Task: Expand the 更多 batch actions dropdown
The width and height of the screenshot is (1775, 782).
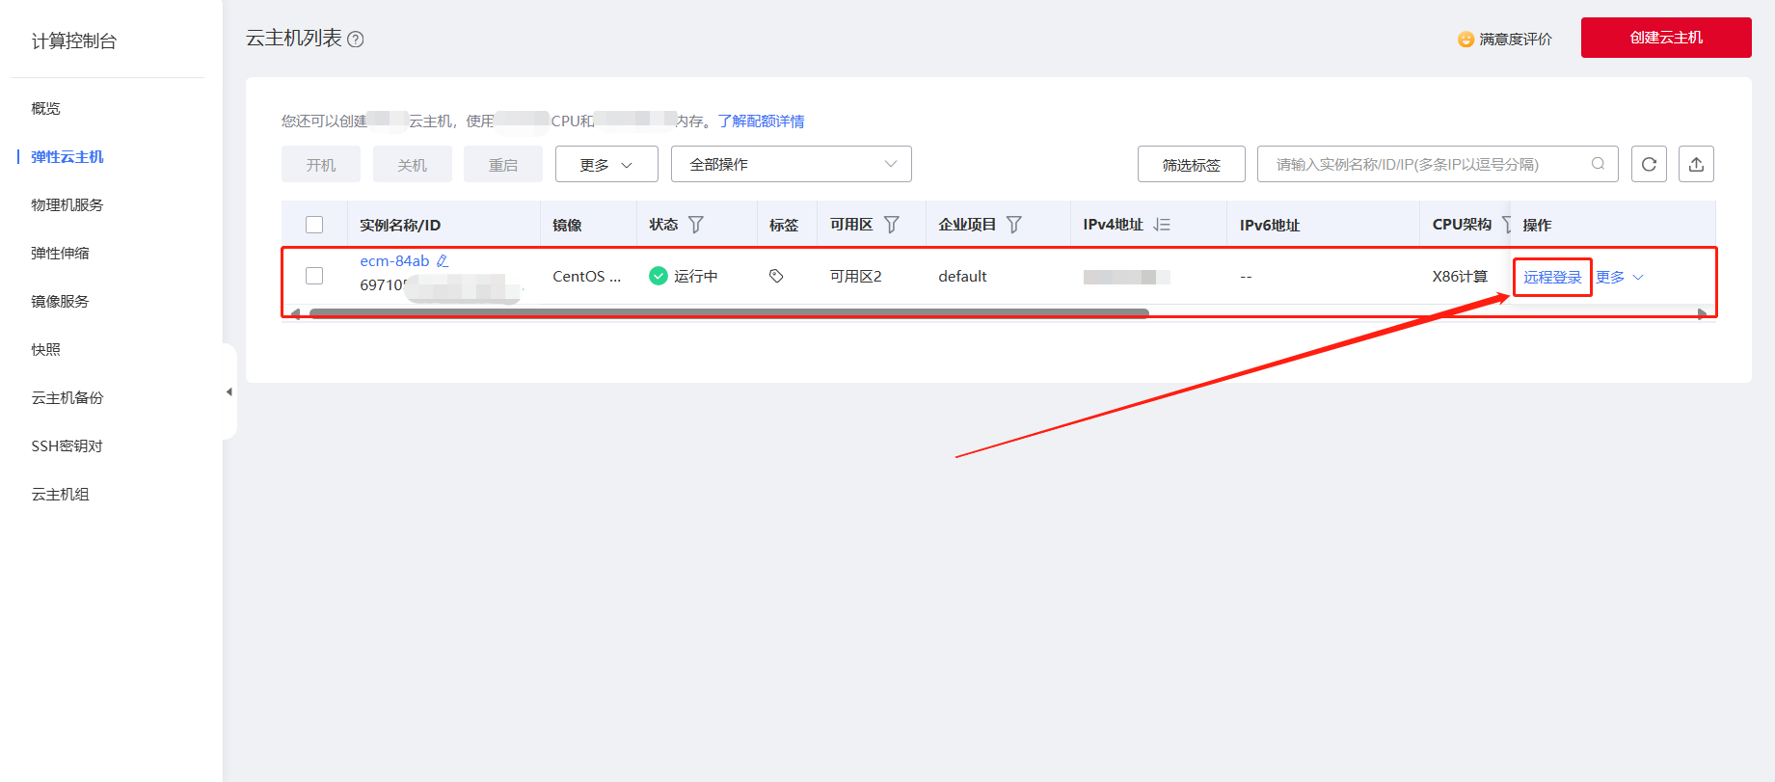Action: 606,164
